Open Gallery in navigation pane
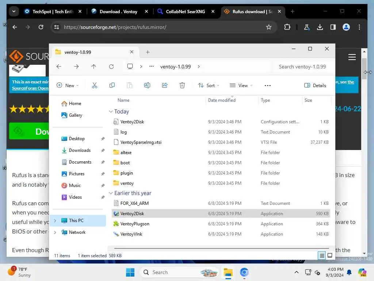The image size is (374, 281). (75, 115)
